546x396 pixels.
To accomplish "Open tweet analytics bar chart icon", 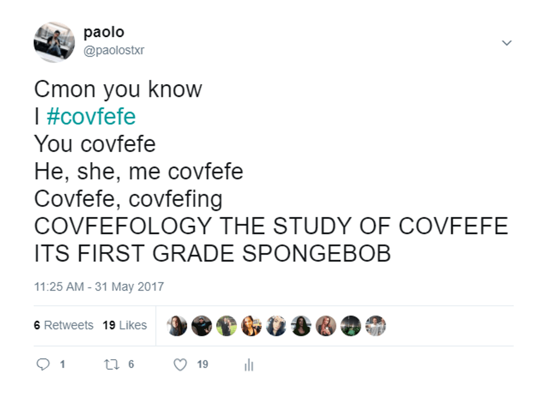I will [248, 365].
